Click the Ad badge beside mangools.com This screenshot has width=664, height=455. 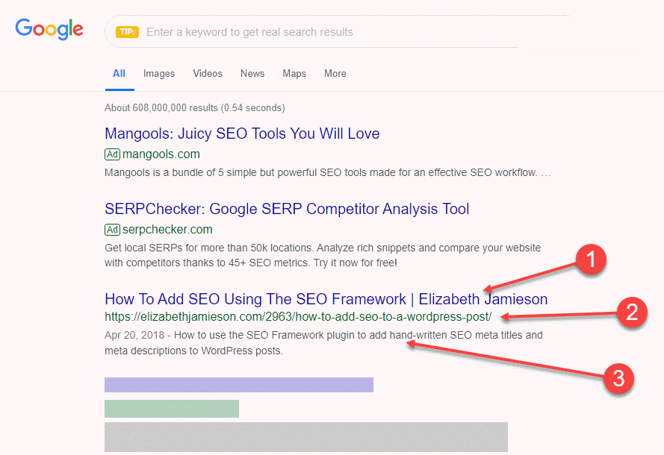click(113, 154)
